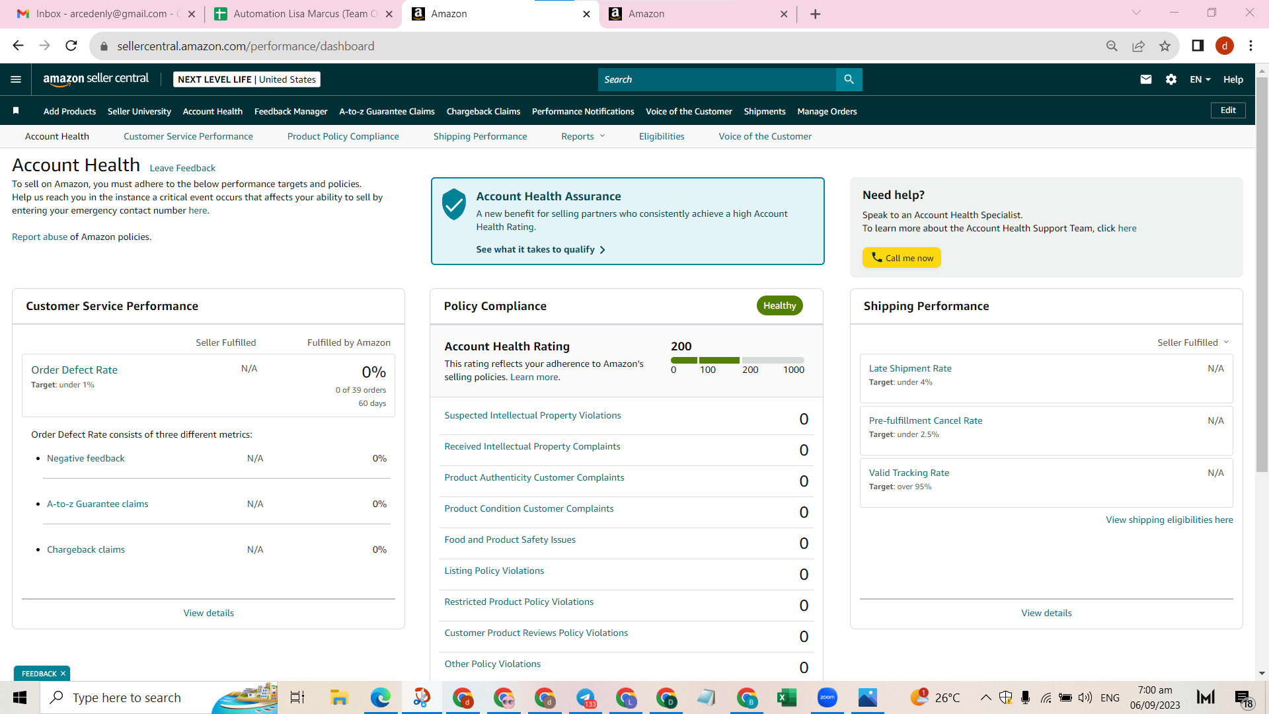Close the FEEDBACK tab widget
1269x714 pixels.
click(63, 674)
